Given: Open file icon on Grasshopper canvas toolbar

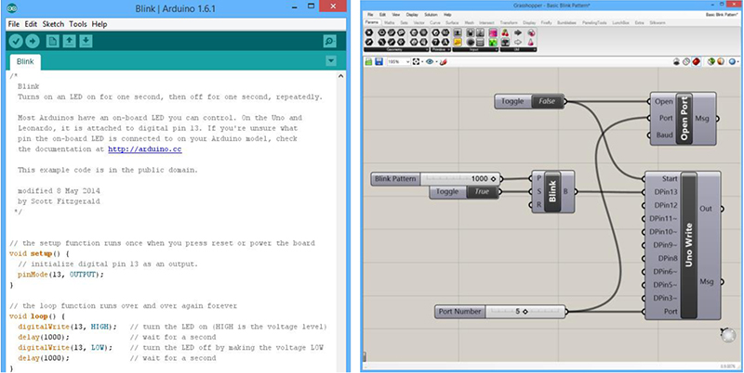Looking at the screenshot, I should [x=368, y=61].
